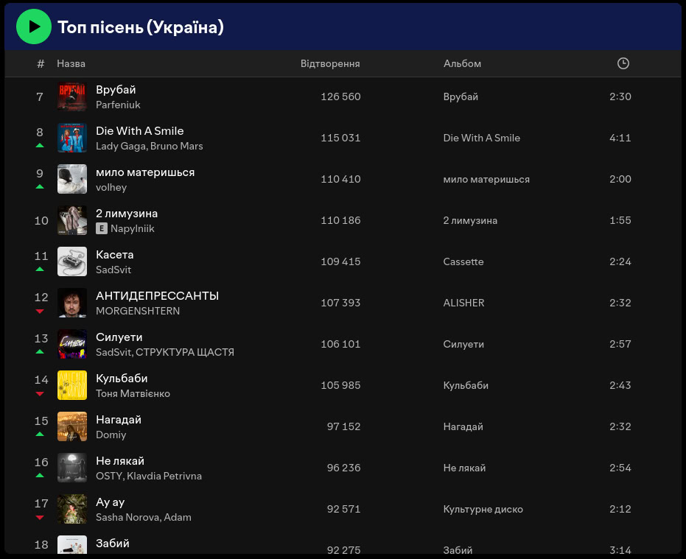This screenshot has width=686, height=559.
Task: Open artist Domiy
Action: click(111, 435)
